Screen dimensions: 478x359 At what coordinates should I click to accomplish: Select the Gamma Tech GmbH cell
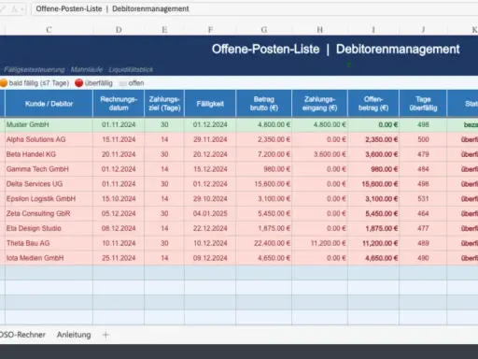pyautogui.click(x=49, y=169)
